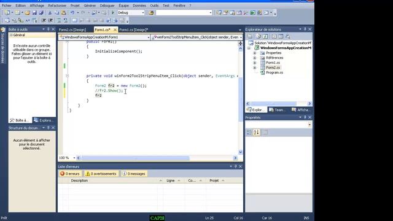Screen dimensions: 393x221
Task: Open the 100 % zoom dropdown
Action: click(74, 158)
